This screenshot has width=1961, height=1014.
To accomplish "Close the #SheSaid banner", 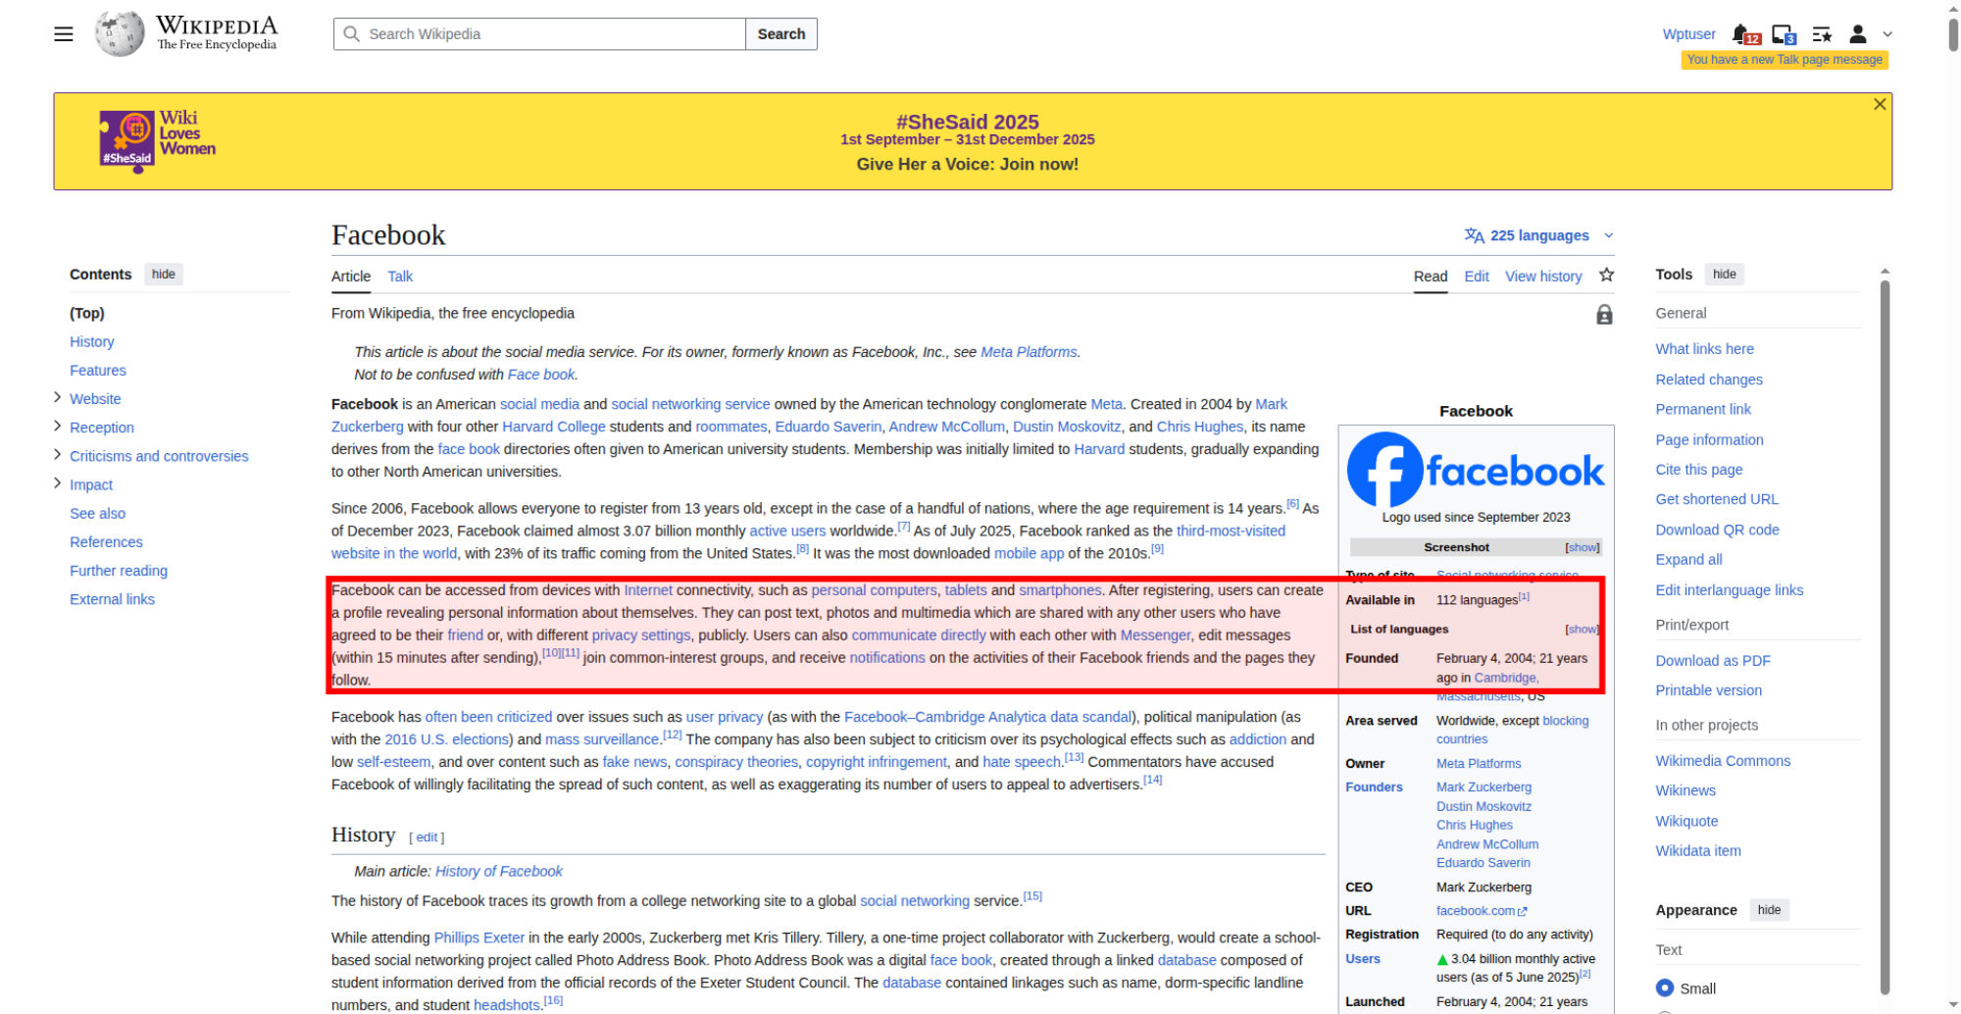I will tap(1879, 104).
